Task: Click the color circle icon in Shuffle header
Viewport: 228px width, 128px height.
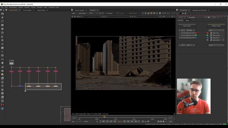Action: coord(209,17)
